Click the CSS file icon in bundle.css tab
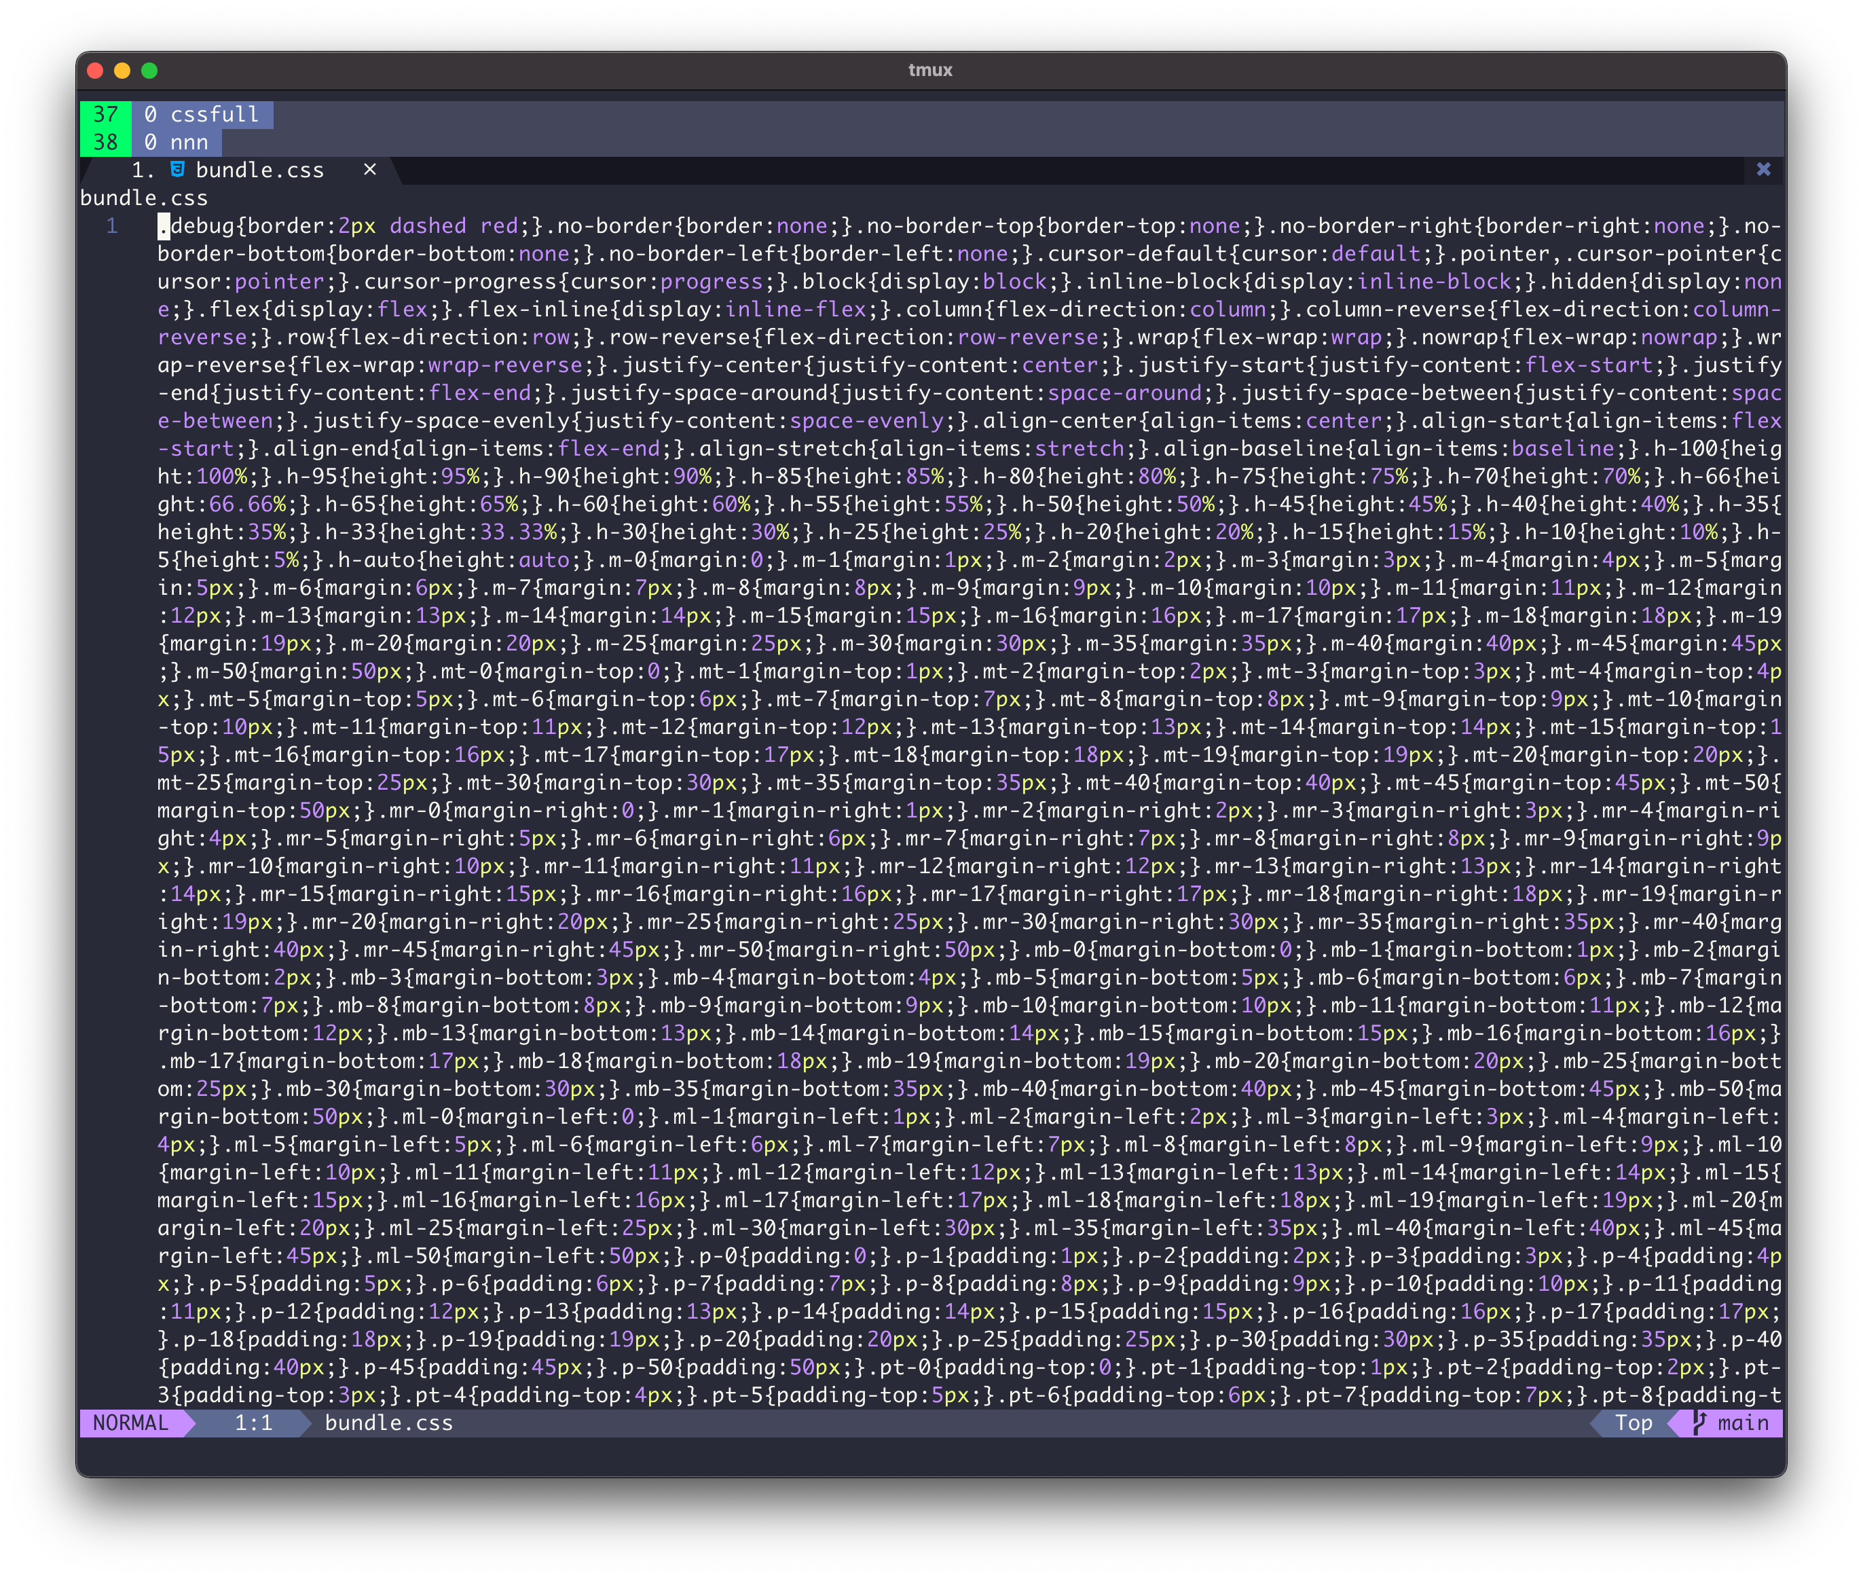Screen dimensions: 1863x1578 pos(177,169)
